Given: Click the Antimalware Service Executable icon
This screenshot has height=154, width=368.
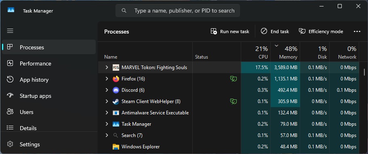Looking at the screenshot, I should [x=116, y=113].
